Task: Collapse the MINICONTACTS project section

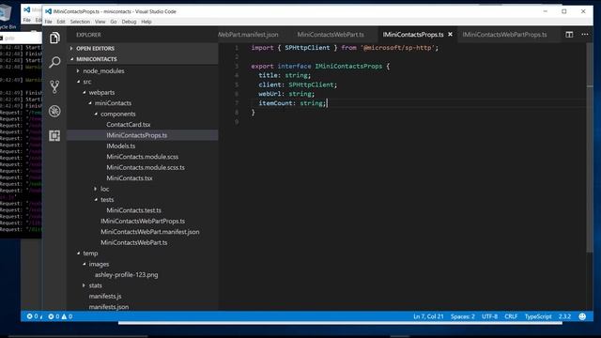Action: click(x=96, y=59)
